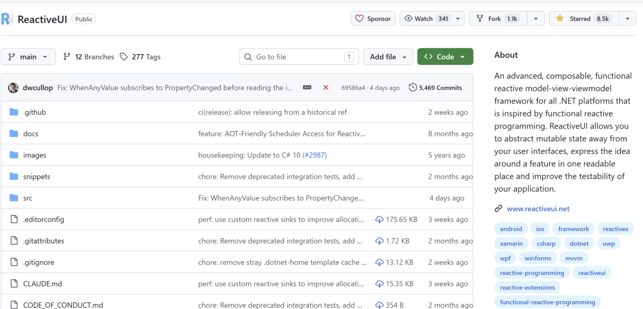The width and height of the screenshot is (643, 309).
Task: Select the wpf topic tag
Action: click(505, 258)
